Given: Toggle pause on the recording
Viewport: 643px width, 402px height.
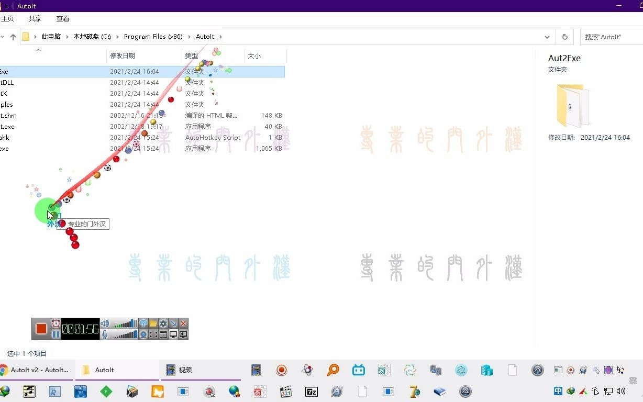Looking at the screenshot, I should (56, 333).
